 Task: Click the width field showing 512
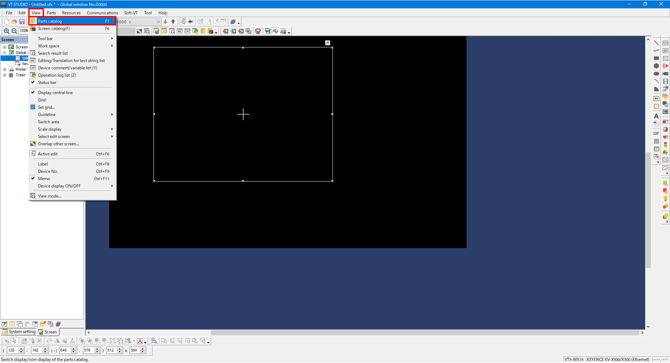pos(111,350)
